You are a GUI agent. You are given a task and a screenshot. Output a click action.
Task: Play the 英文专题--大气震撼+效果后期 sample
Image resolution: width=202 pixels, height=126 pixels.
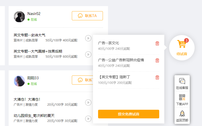coord(88,54)
